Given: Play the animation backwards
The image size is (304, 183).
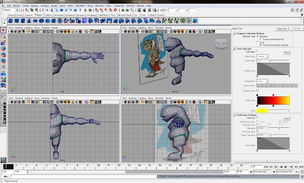Looking at the screenshot, I should tap(281, 167).
